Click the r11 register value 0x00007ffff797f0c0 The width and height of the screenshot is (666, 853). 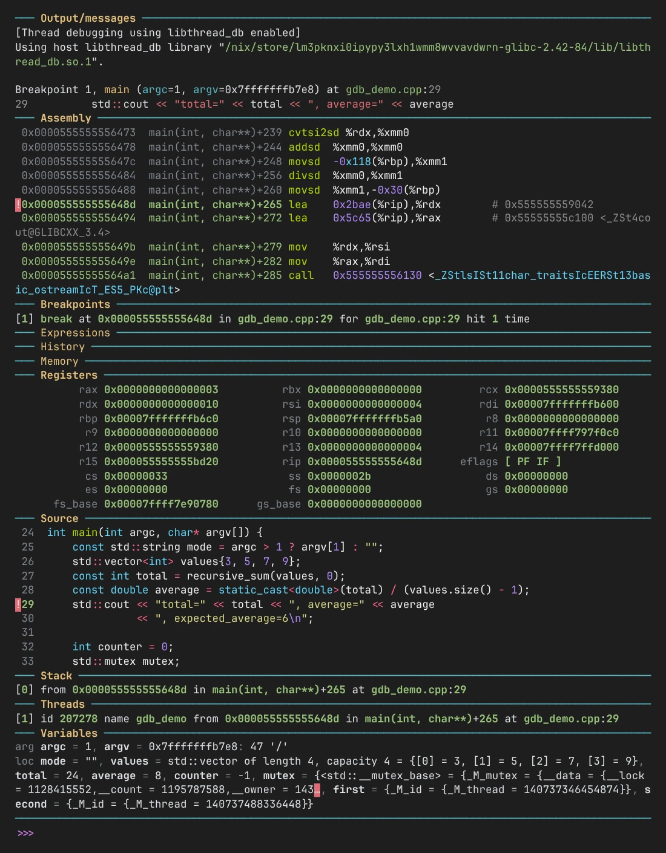562,433
